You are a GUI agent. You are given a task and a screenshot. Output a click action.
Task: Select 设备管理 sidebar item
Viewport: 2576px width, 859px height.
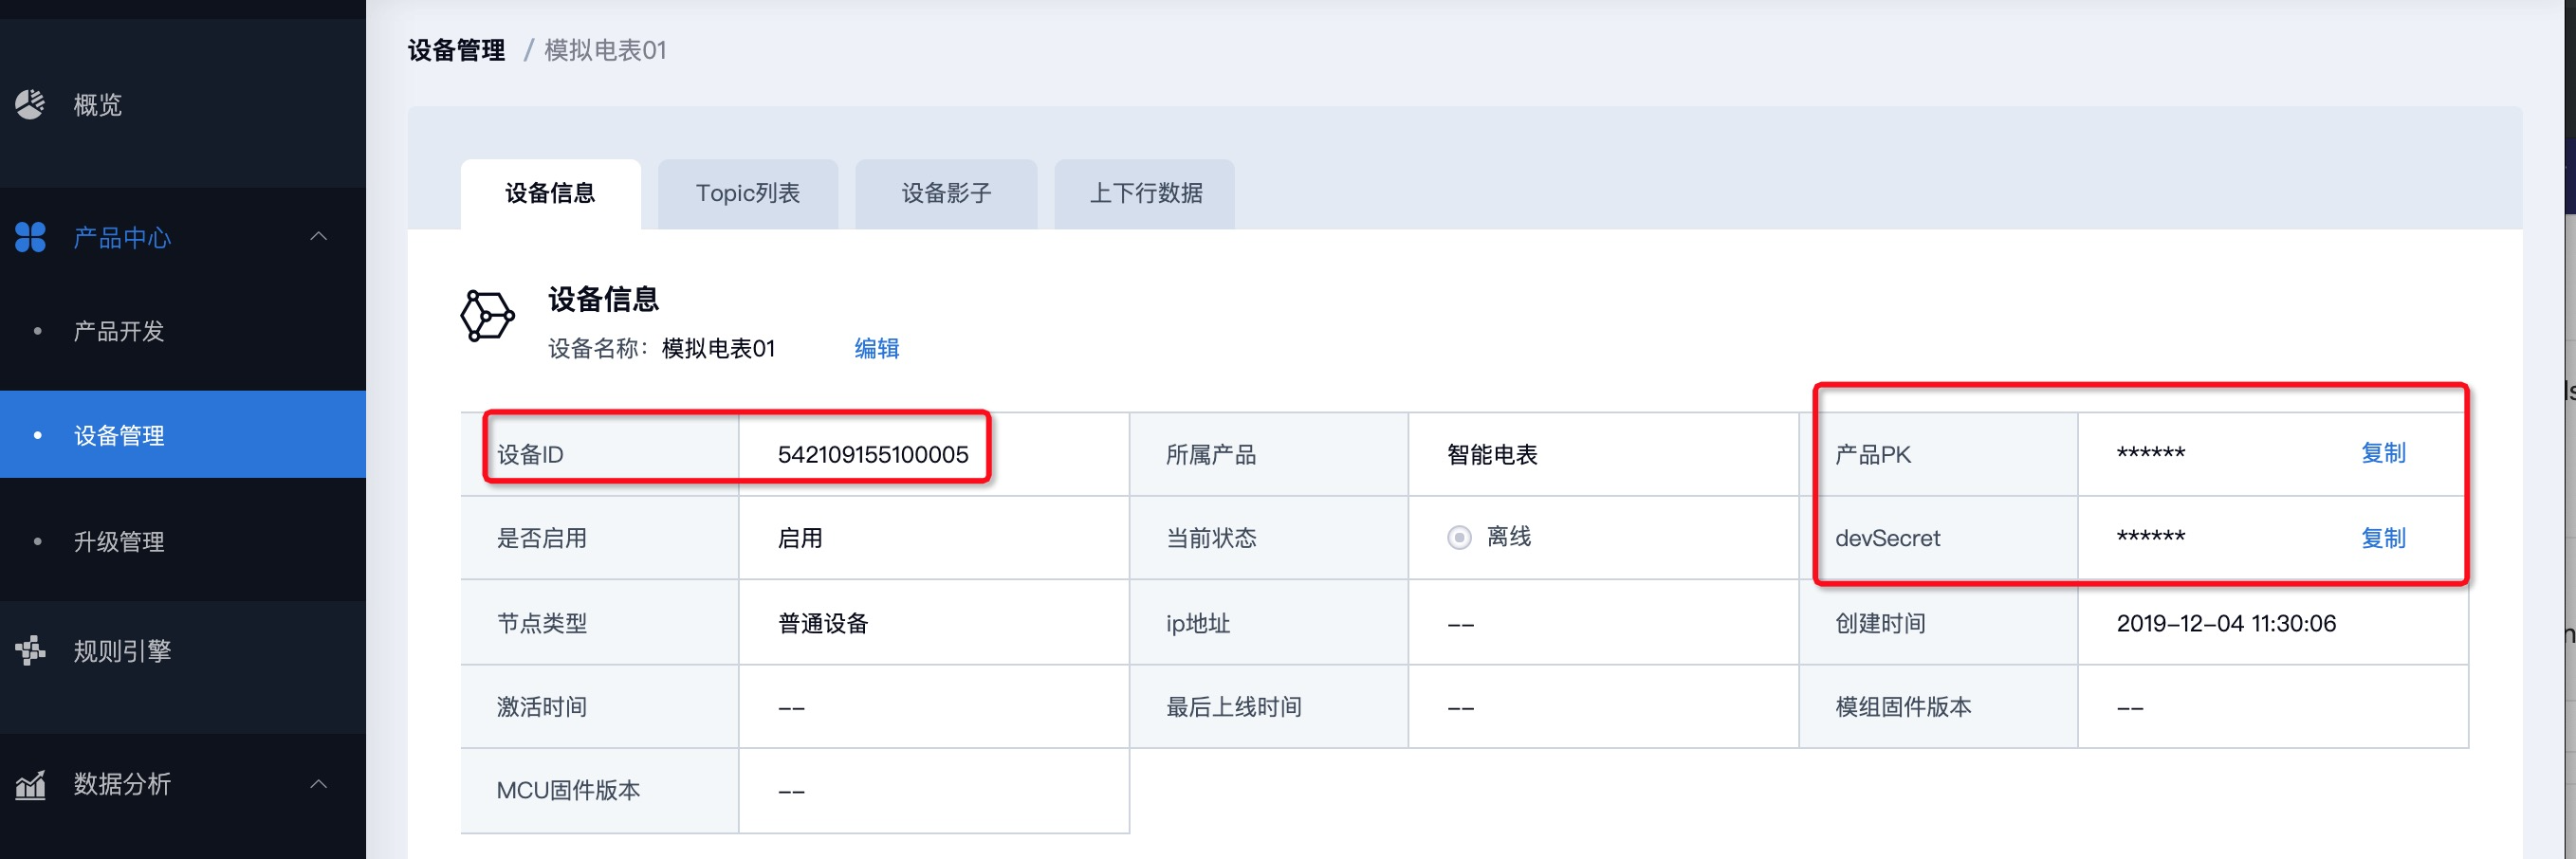[119, 435]
